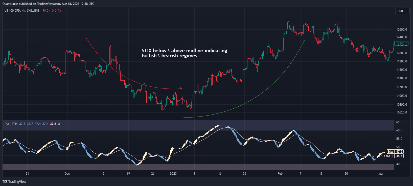The height and width of the screenshot is (186, 413).
Task: Select the US 100 CFD, 4h, SKILLING title
Action: (22, 11)
